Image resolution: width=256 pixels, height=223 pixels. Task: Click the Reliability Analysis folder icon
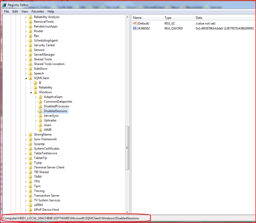(x=31, y=17)
